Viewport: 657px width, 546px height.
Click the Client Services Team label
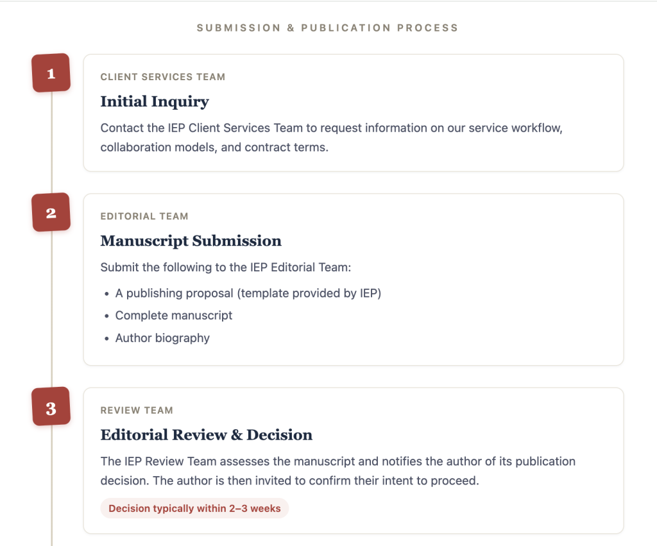click(163, 77)
